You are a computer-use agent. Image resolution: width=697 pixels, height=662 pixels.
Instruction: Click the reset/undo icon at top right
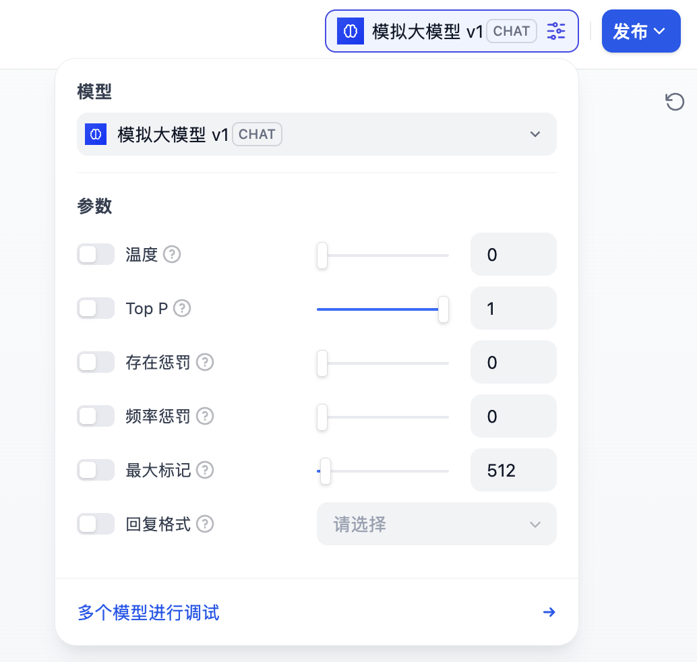point(675,102)
